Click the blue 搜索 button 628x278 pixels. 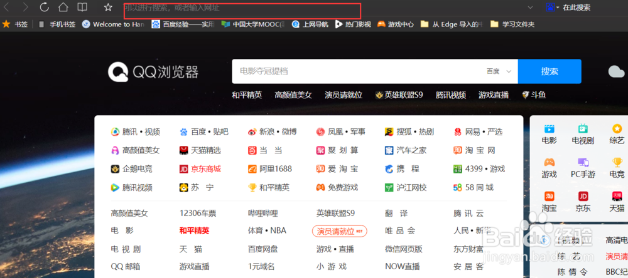tap(549, 71)
